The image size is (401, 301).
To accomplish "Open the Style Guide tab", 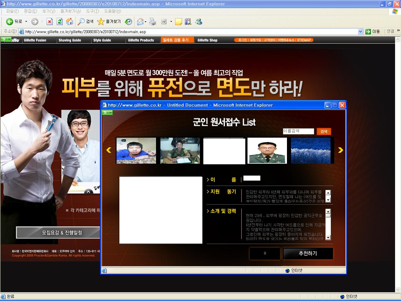I will 102,40.
